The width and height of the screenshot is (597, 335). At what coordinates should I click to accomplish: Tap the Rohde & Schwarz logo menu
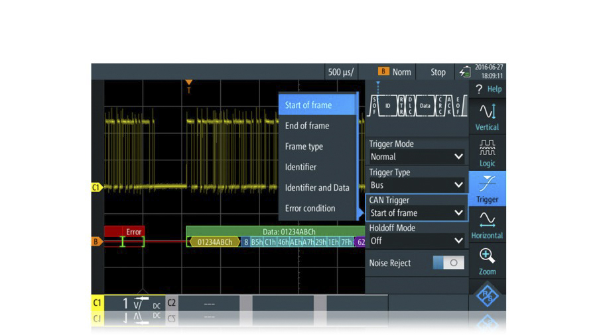[487, 295]
